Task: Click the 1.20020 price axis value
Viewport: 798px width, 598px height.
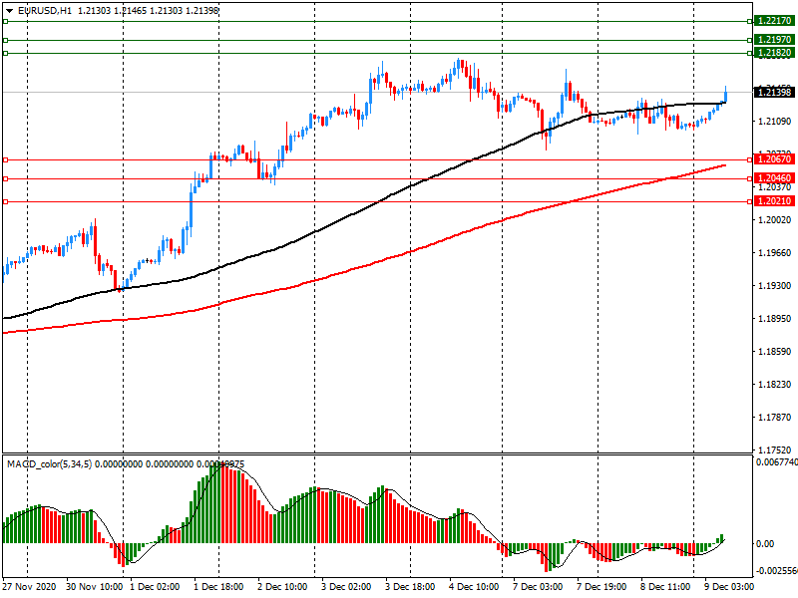Action: [775, 219]
